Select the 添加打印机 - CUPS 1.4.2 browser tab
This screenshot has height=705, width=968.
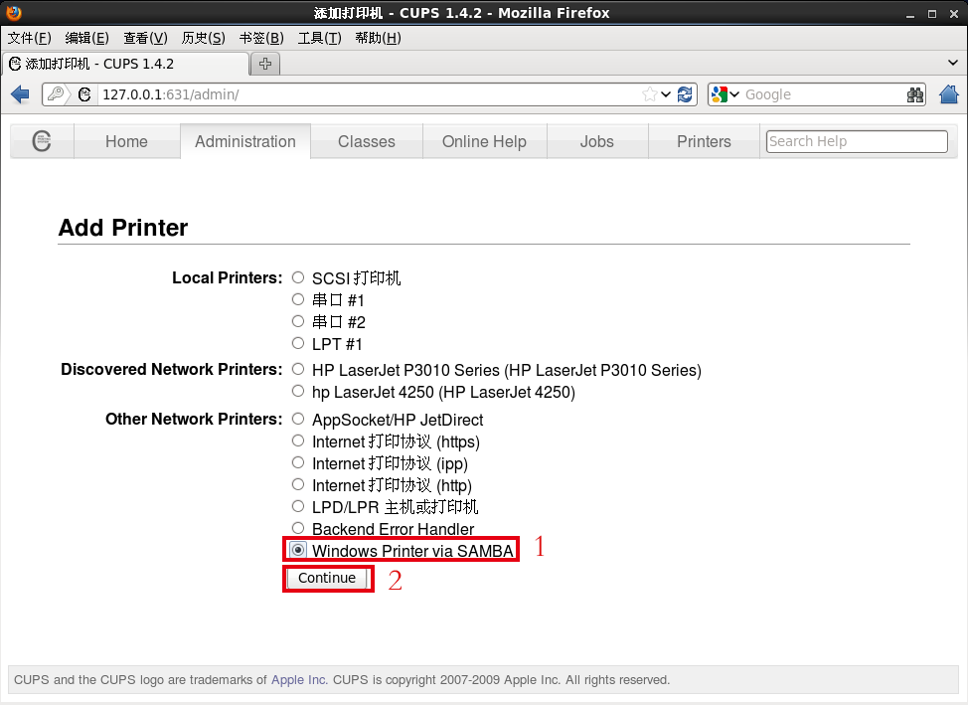coord(125,64)
